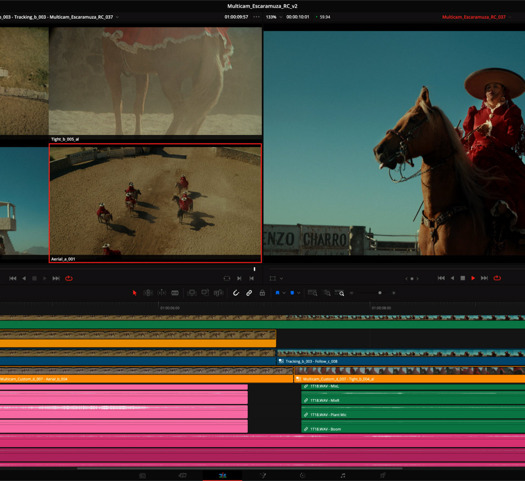
Task: Click the Overwrite Clip toolbar icon
Action: (205, 292)
